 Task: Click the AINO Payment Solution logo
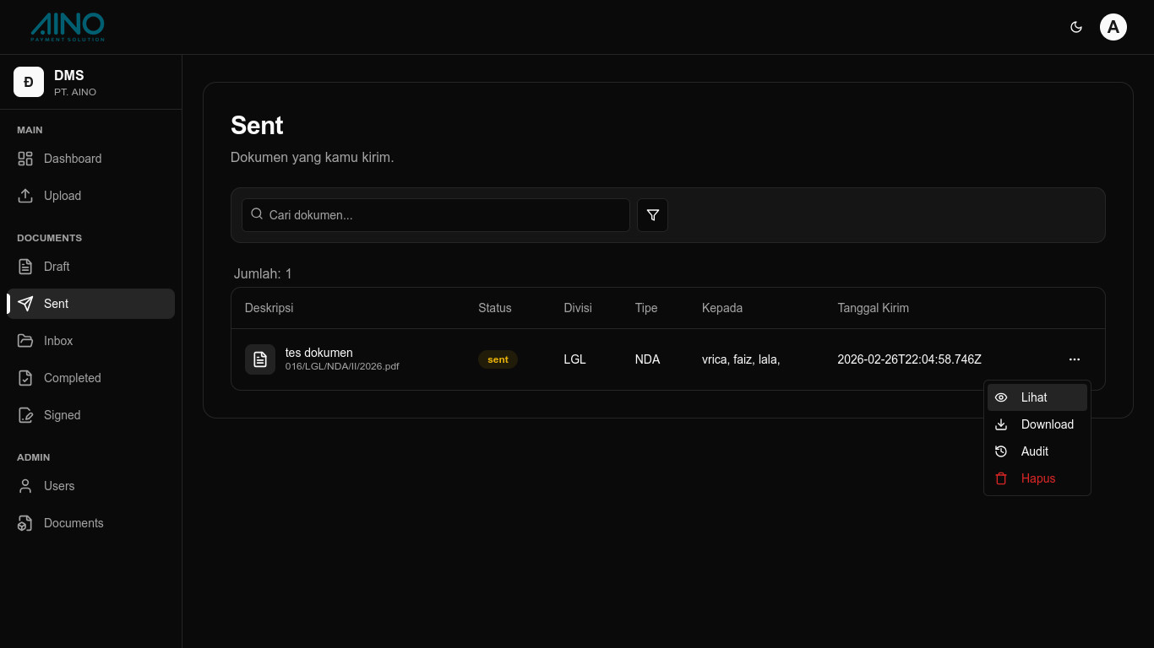coord(68,27)
